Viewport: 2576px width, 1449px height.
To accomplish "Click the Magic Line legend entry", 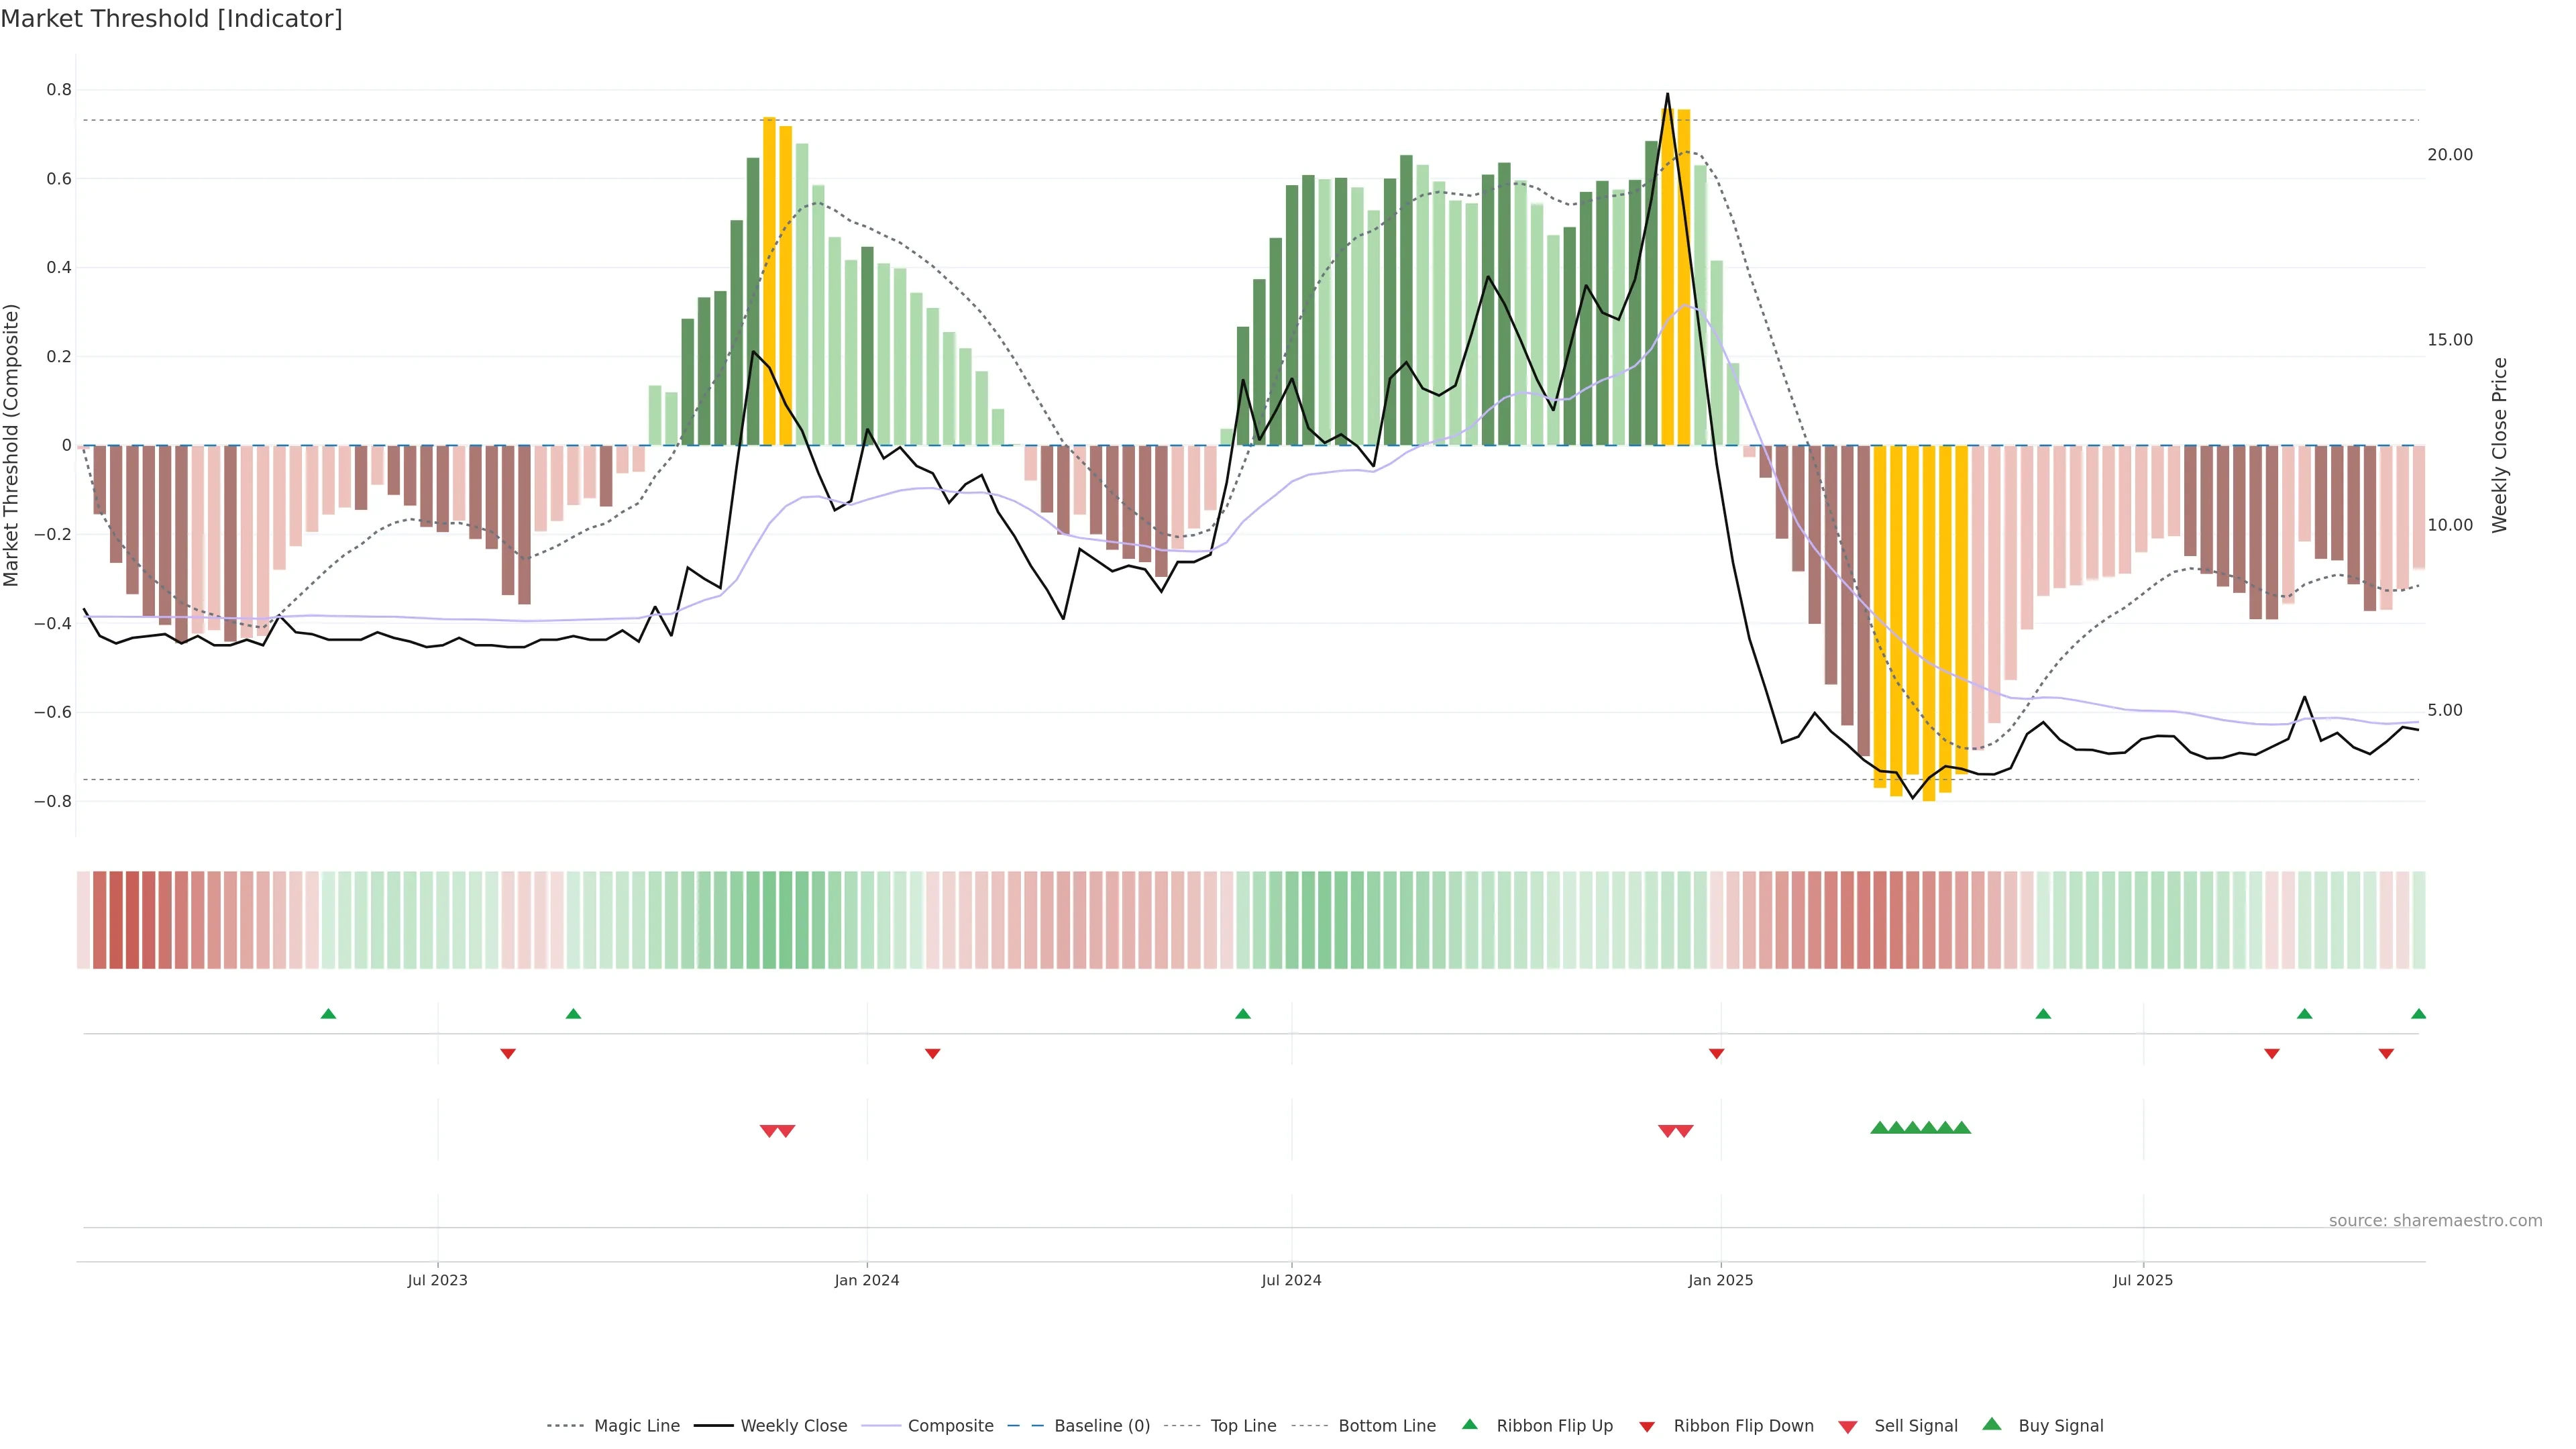I will point(636,1426).
